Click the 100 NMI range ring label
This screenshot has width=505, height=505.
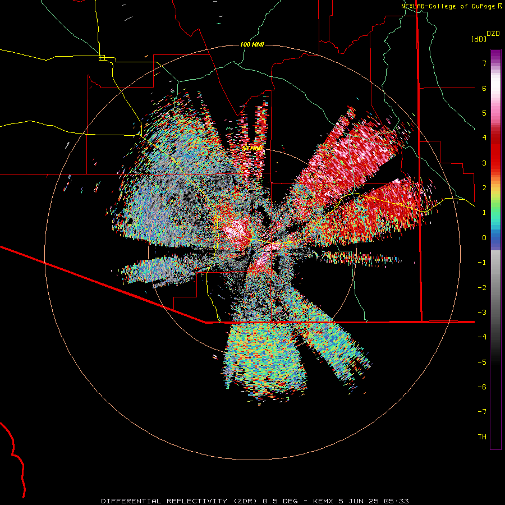(252, 44)
